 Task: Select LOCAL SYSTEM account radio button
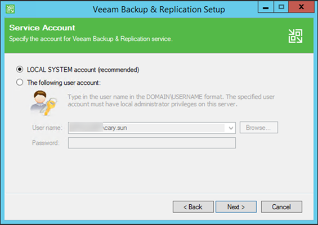tap(20, 69)
